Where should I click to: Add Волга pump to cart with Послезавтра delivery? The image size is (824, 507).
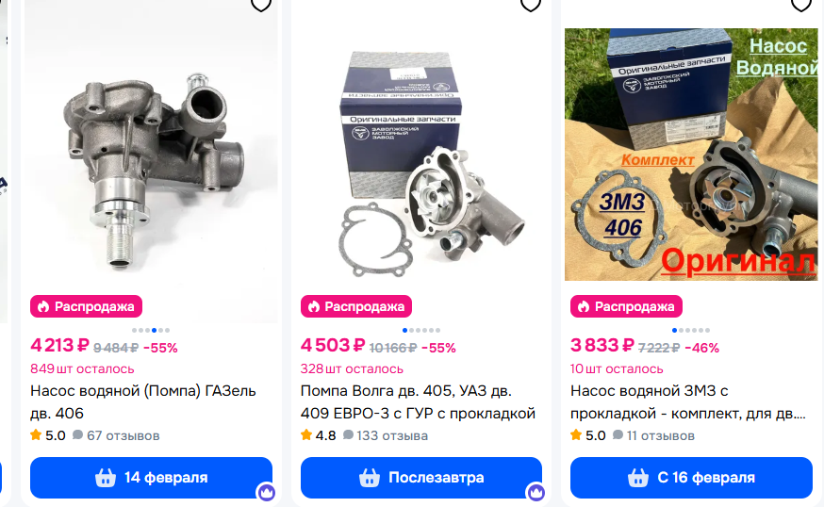(420, 478)
